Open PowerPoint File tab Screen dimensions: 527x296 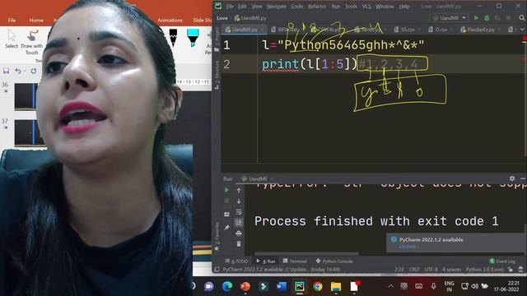pos(12,21)
